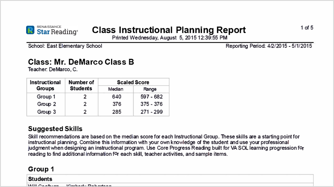Viewport: 334px width, 187px height.
Task: Click the Reporting Period date range
Action: (269, 46)
